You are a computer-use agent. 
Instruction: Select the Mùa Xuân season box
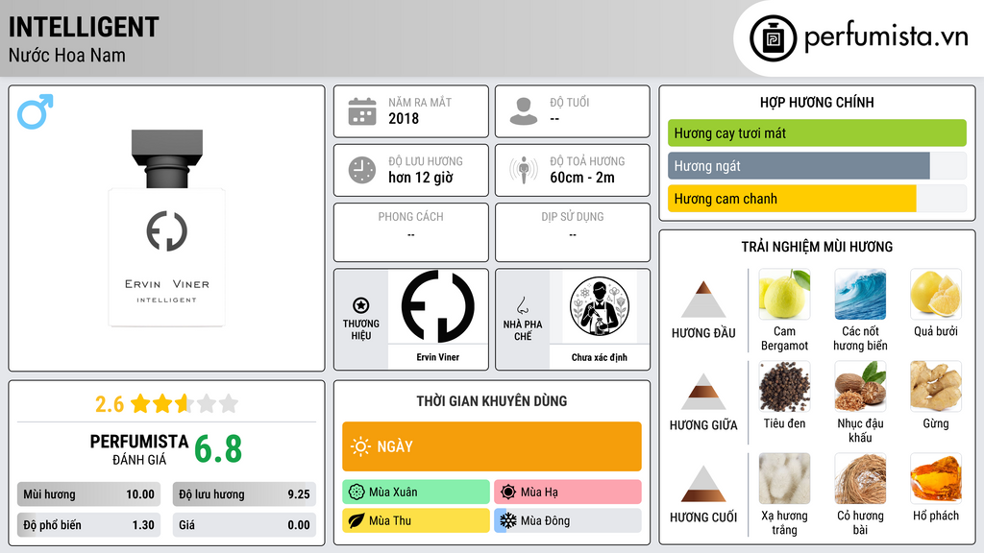point(416,492)
